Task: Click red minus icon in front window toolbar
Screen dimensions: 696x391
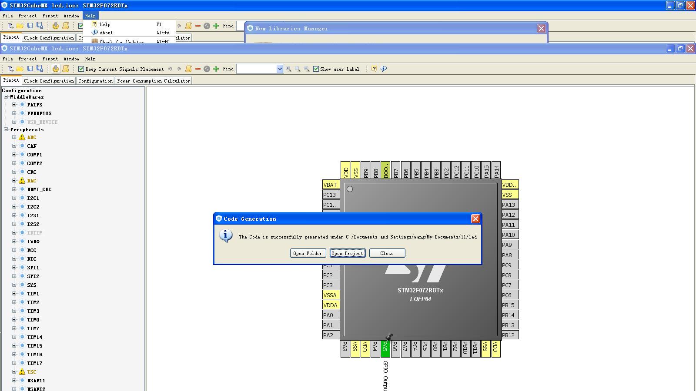Action: click(197, 69)
